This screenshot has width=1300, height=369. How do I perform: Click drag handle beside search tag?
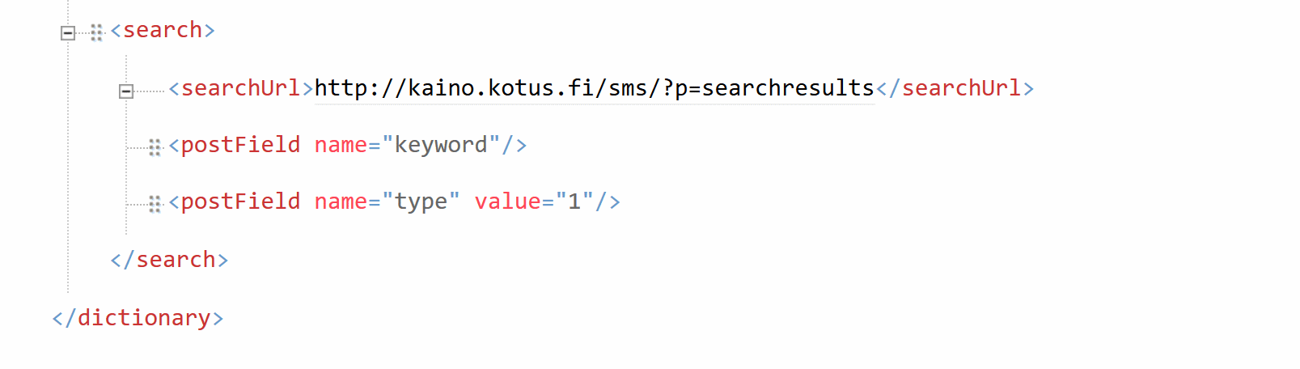click(x=96, y=32)
